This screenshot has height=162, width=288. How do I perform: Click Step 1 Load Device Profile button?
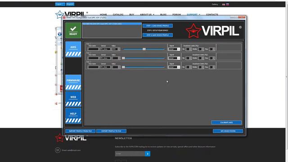point(157,26)
